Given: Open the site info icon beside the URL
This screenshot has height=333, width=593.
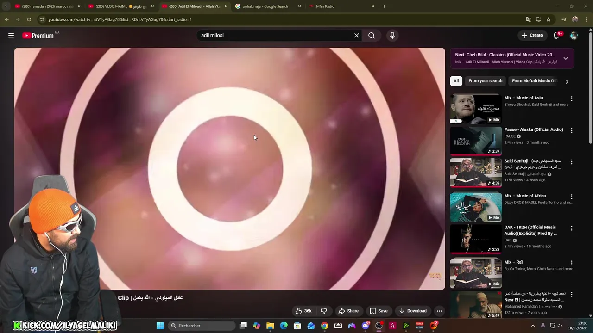Looking at the screenshot, I should (x=42, y=19).
